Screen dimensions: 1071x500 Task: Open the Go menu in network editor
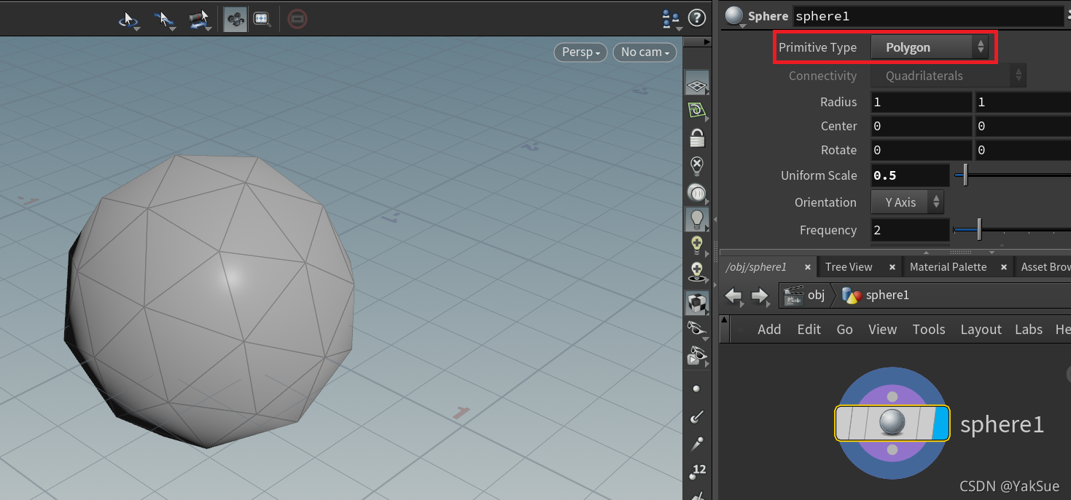coord(844,330)
